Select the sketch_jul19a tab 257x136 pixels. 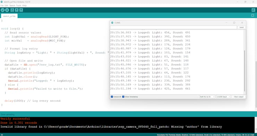pos(9,16)
